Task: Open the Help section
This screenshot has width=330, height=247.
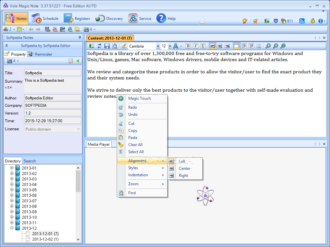Action: coord(166,18)
